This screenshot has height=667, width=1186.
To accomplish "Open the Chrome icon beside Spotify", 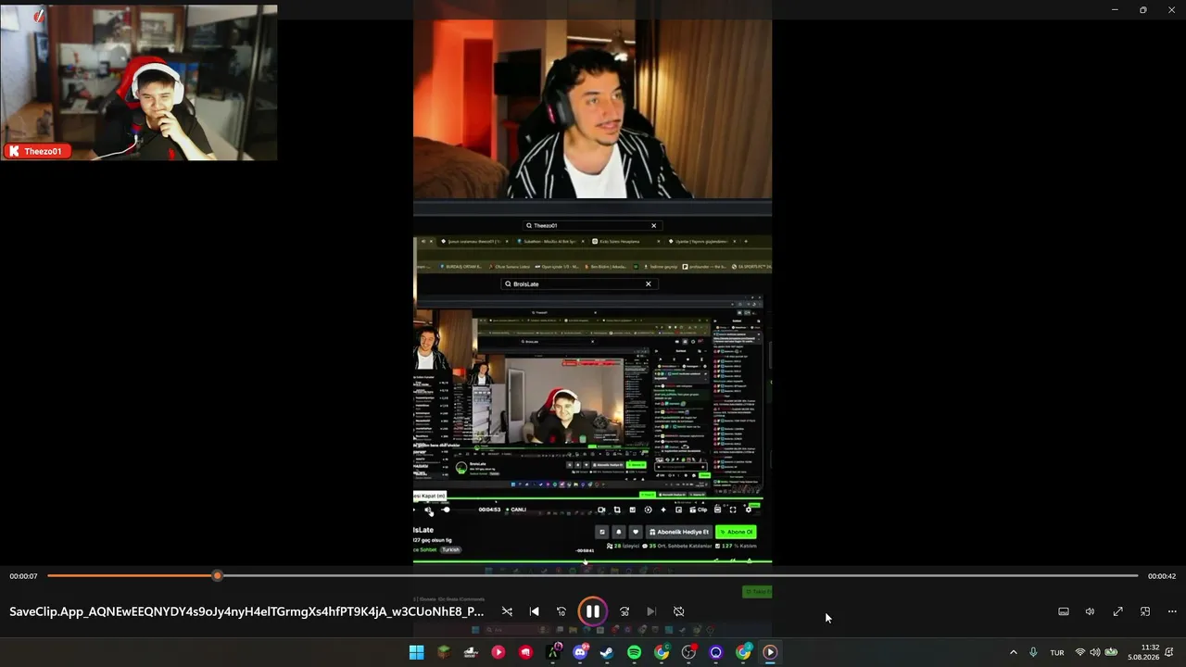I will pos(662,652).
